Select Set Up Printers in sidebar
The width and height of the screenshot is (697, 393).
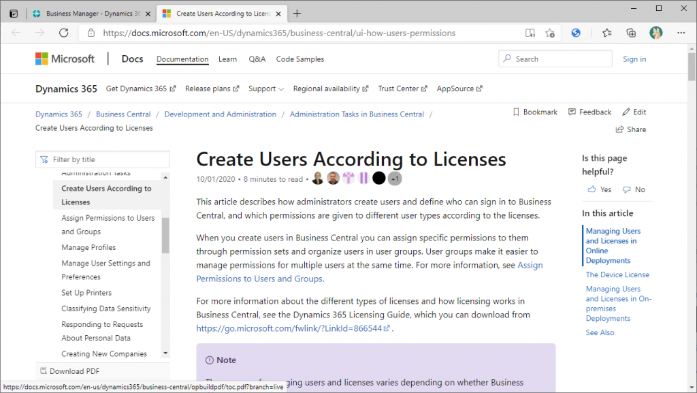point(86,292)
